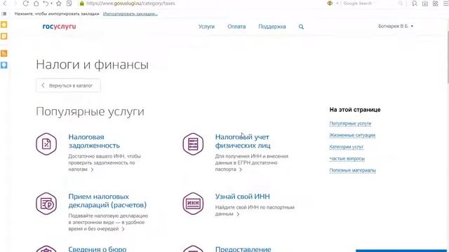Open Узнай свой ИНН link
Screen dimensions: 449x252
tap(243, 197)
